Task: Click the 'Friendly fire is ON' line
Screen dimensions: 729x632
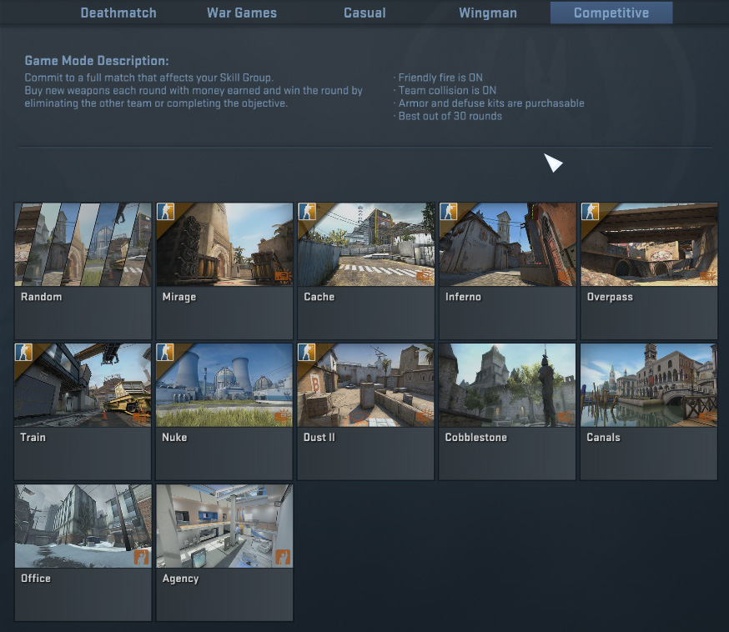Action: pos(440,78)
